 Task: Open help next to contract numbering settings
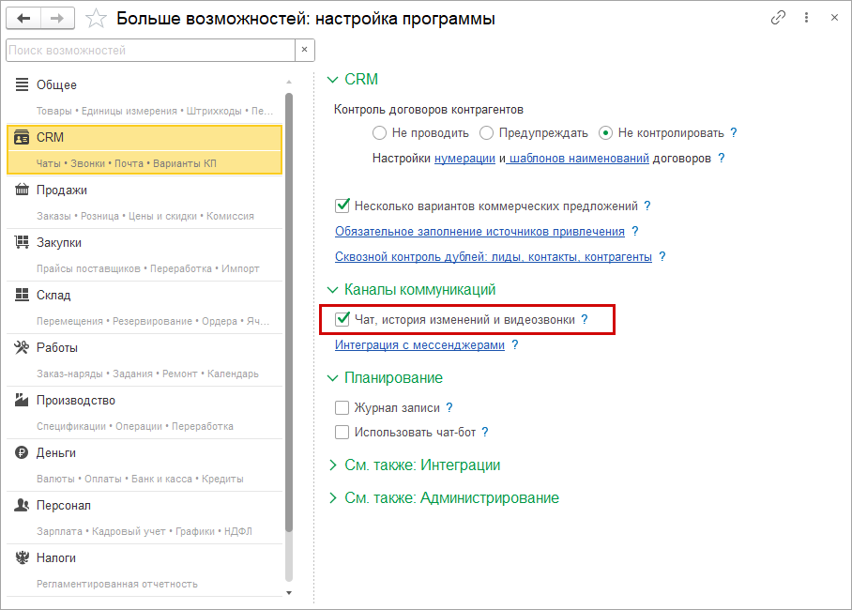coord(721,158)
